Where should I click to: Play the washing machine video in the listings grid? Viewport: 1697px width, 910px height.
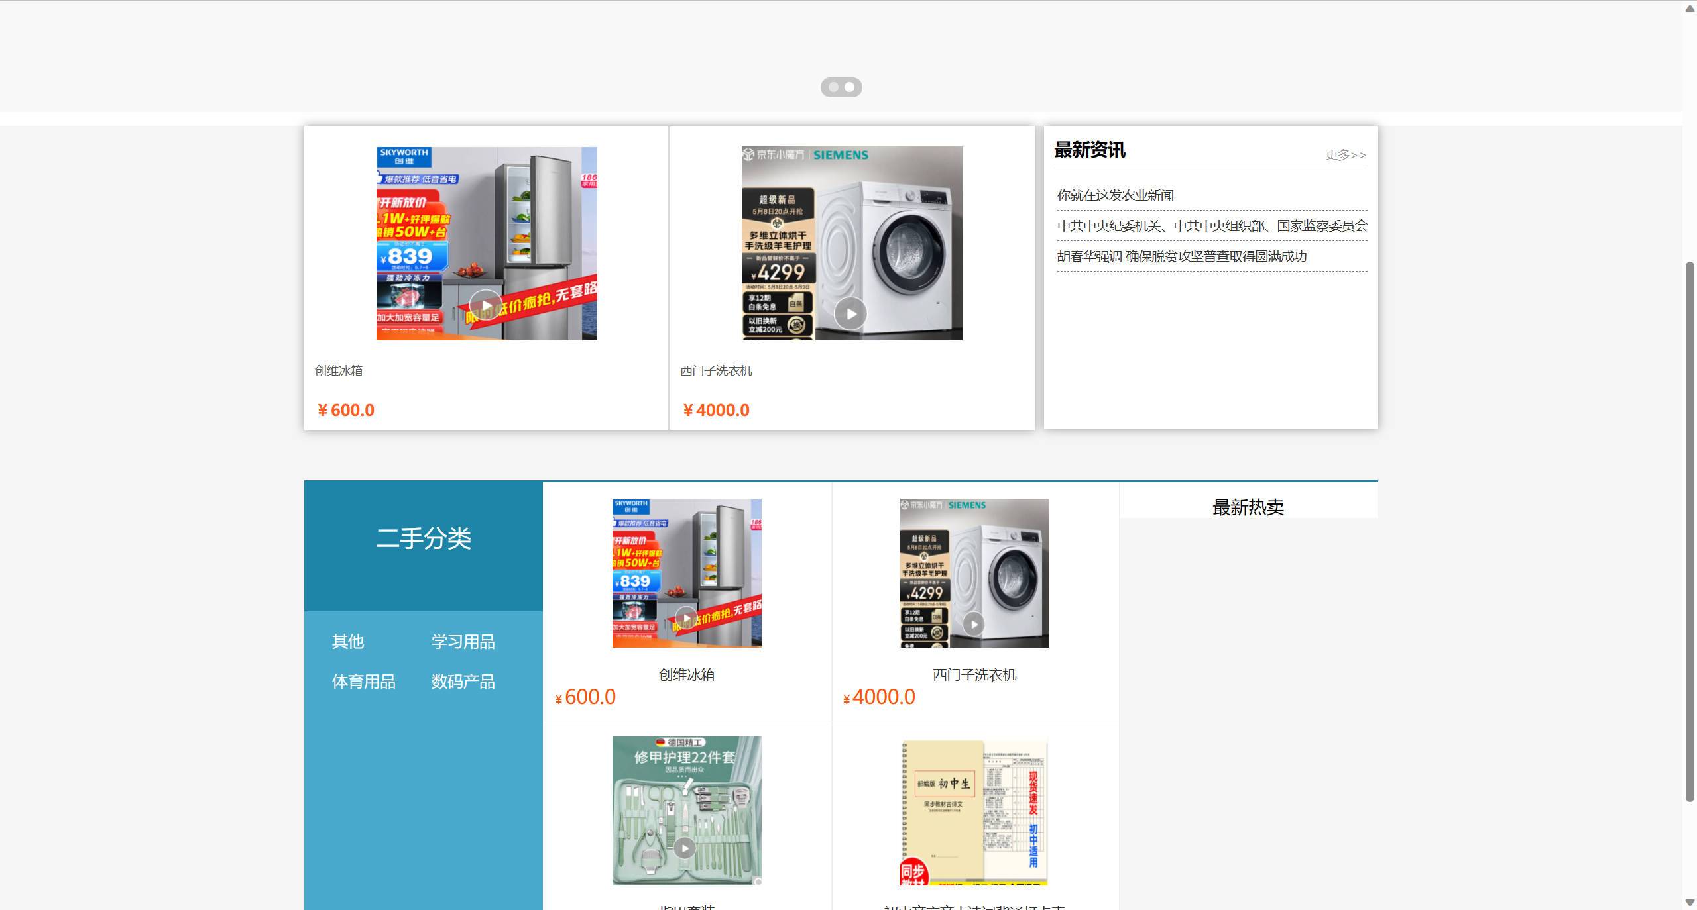(974, 623)
